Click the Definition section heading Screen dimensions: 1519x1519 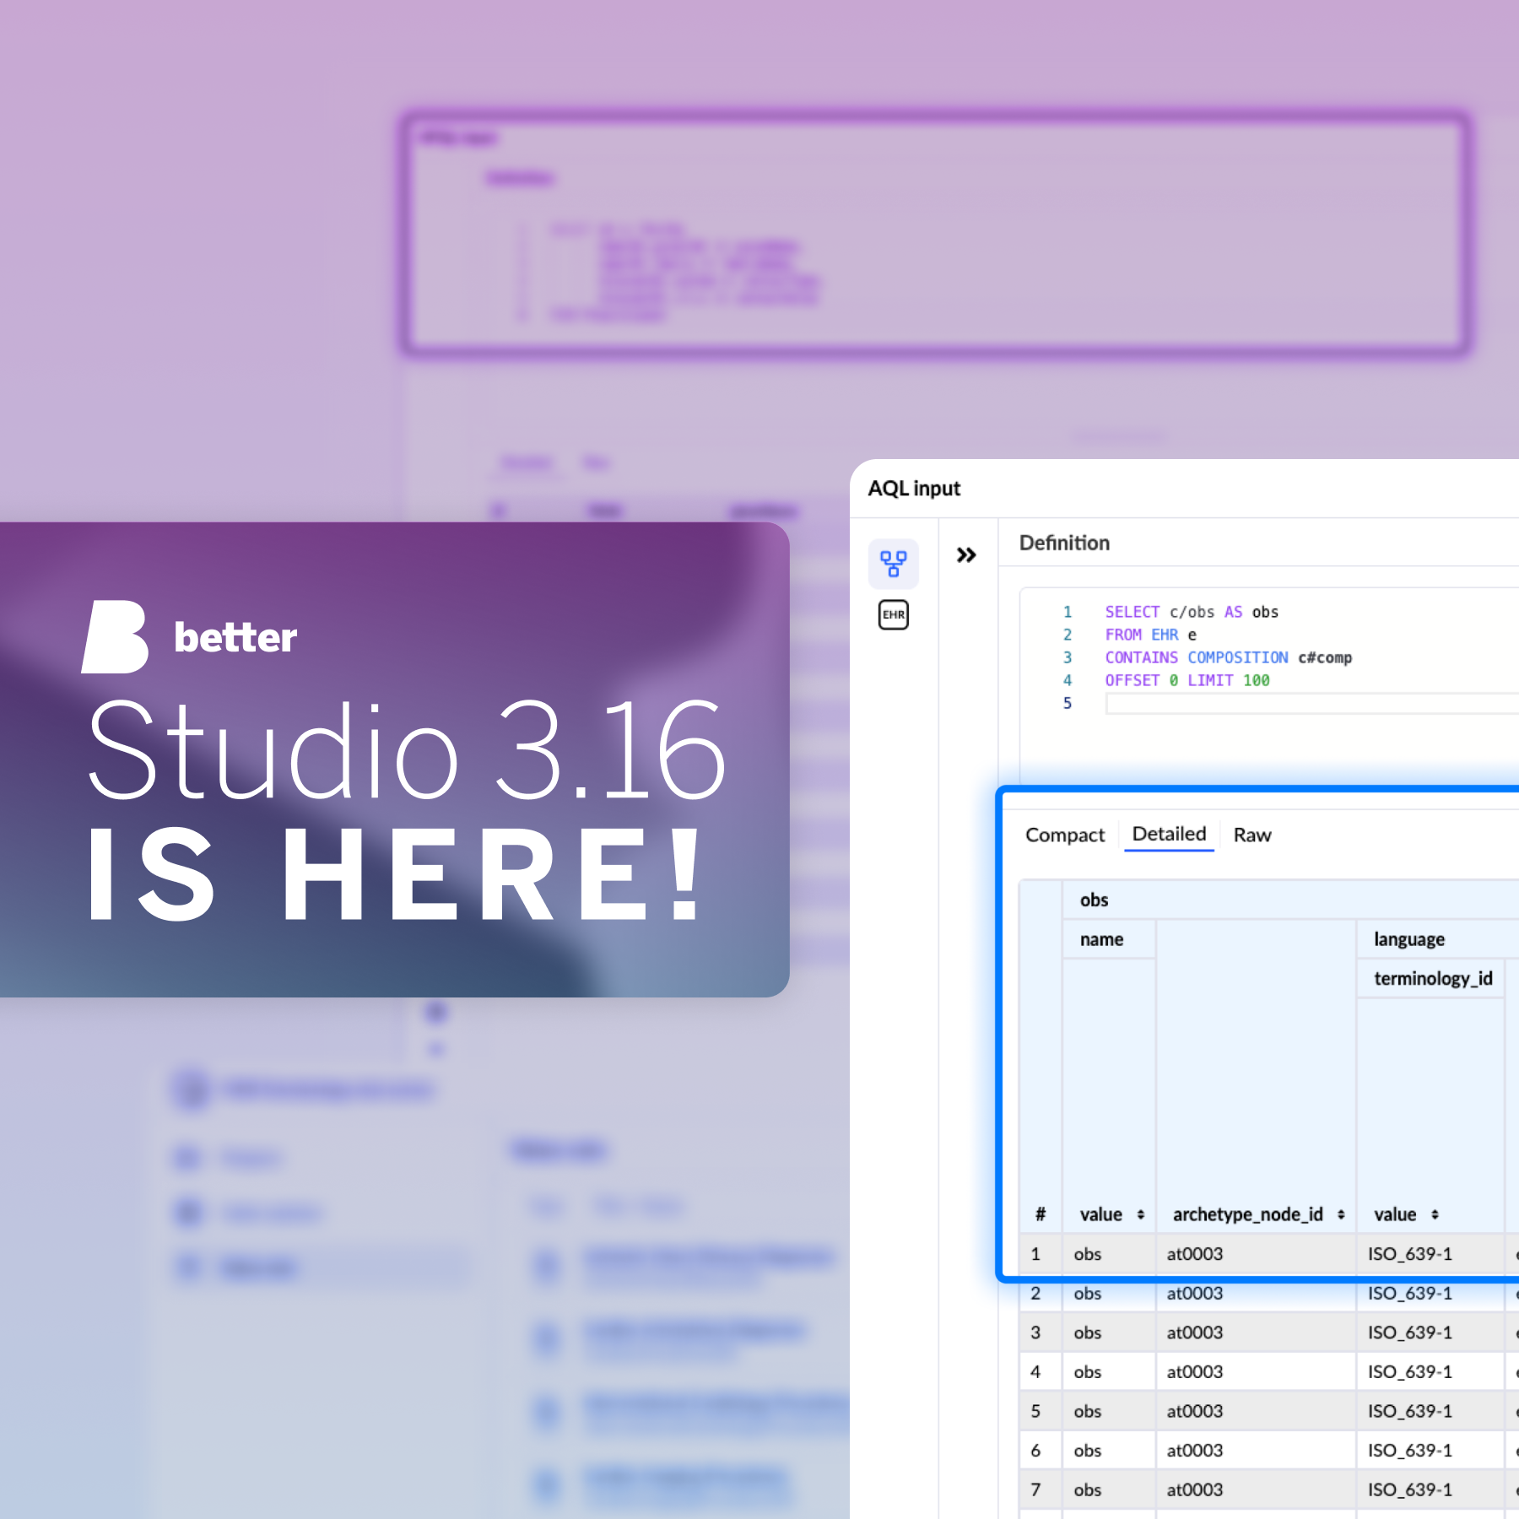(x=1064, y=543)
